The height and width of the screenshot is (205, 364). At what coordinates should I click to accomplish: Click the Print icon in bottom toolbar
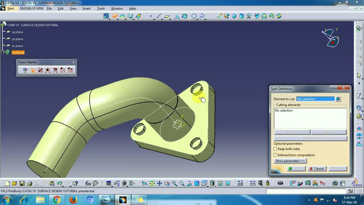[29, 184]
